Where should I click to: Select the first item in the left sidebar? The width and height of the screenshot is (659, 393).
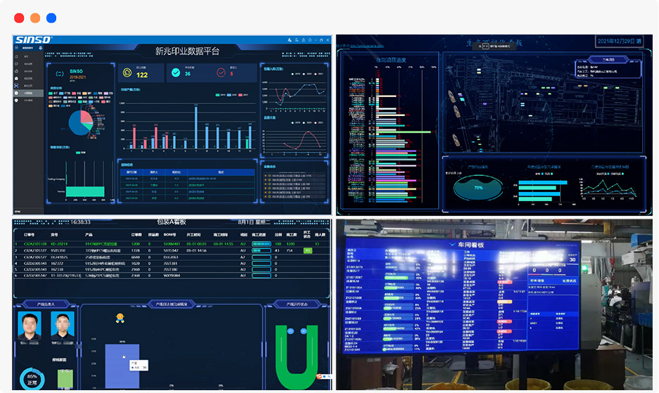(x=25, y=56)
